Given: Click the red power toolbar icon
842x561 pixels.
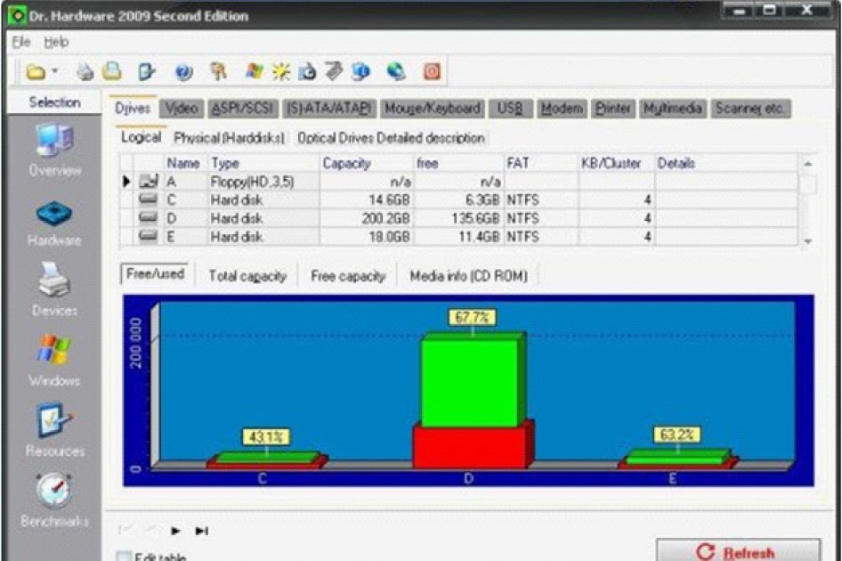Looking at the screenshot, I should click(432, 71).
